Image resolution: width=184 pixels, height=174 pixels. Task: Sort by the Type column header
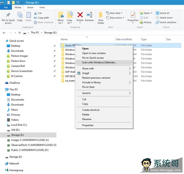click(144, 39)
